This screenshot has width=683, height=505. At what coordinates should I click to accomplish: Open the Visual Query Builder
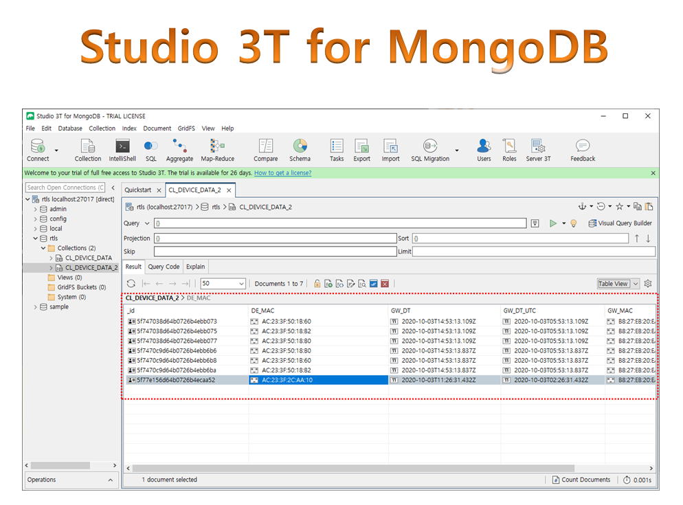tap(620, 223)
